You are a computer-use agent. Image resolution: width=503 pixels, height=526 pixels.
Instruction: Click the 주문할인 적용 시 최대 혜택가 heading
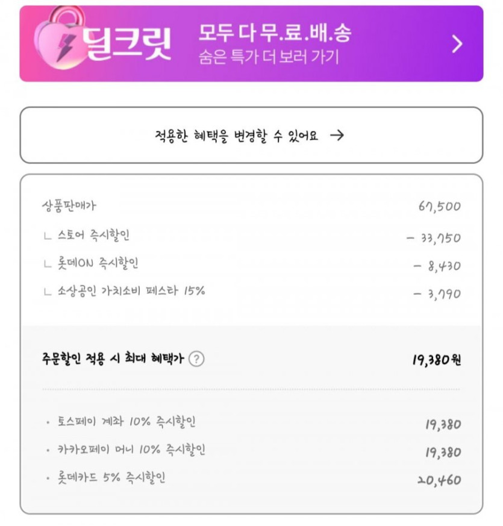(111, 359)
